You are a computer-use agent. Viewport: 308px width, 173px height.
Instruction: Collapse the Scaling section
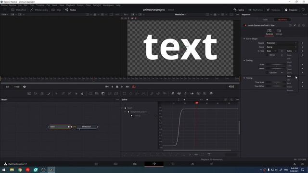244,61
